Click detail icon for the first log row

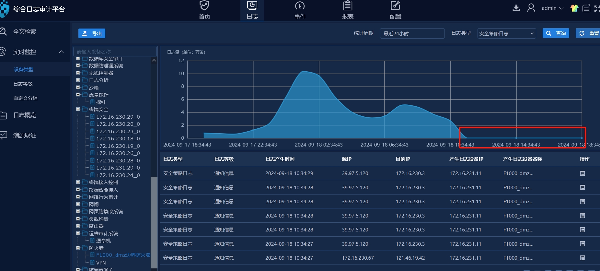pyautogui.click(x=582, y=173)
